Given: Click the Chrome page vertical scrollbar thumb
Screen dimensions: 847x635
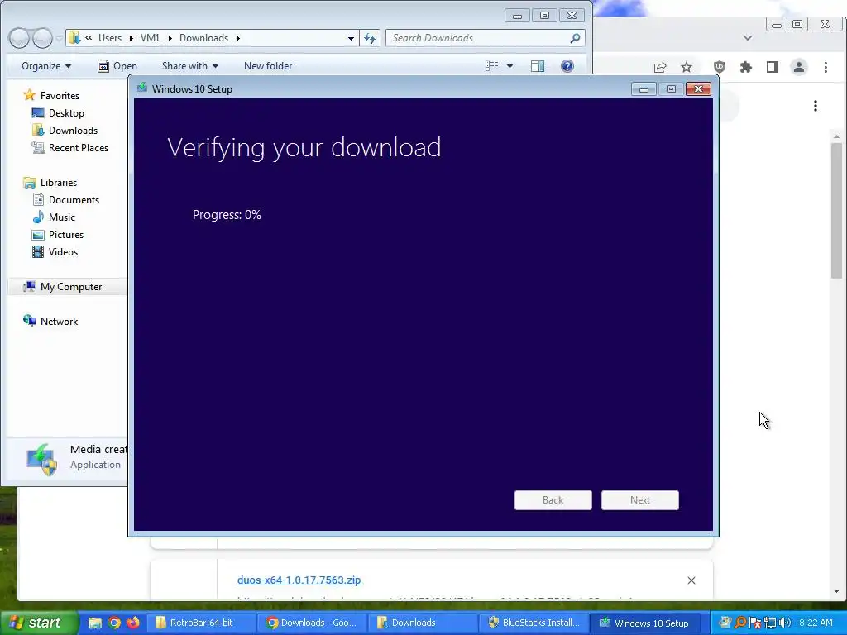Looking at the screenshot, I should coord(837,211).
